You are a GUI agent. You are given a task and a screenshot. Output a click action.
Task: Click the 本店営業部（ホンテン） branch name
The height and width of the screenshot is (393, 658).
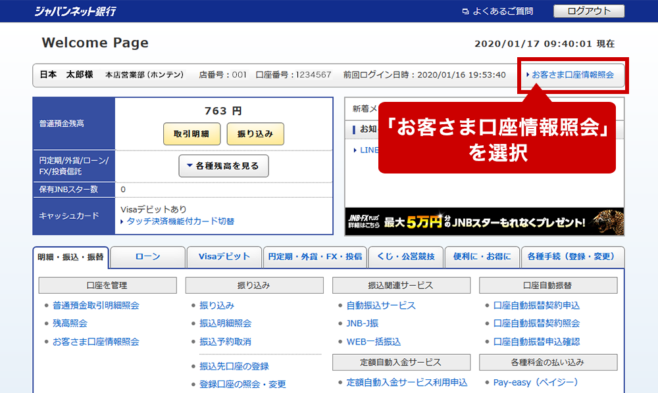(x=144, y=75)
